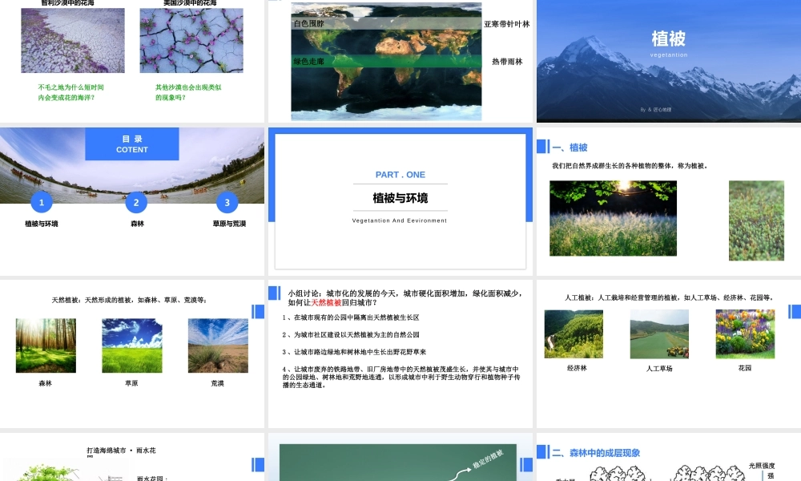Click the US desert flower field photo
801x481 pixels.
191,41
